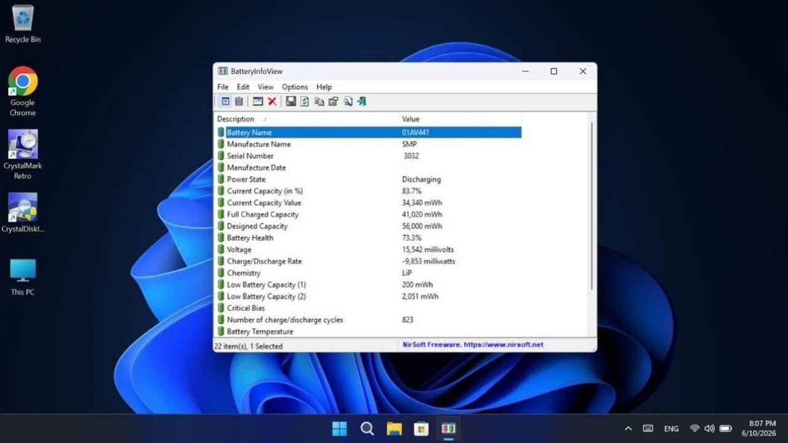Click battery icon beside Battery Health
Viewport: 788px width, 443px height.
coord(221,237)
